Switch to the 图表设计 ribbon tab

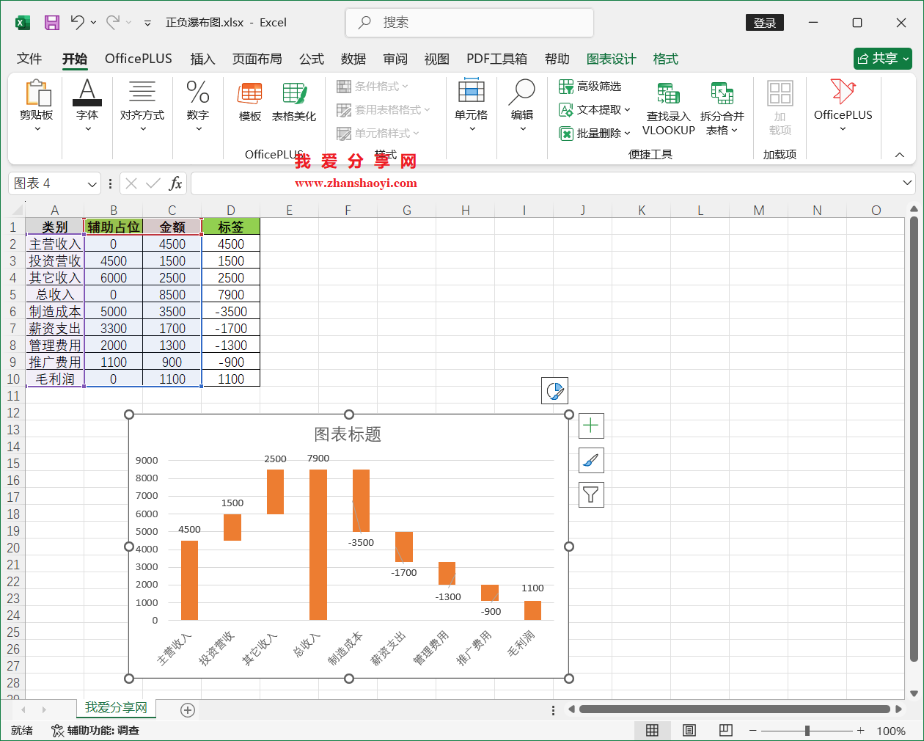(612, 59)
